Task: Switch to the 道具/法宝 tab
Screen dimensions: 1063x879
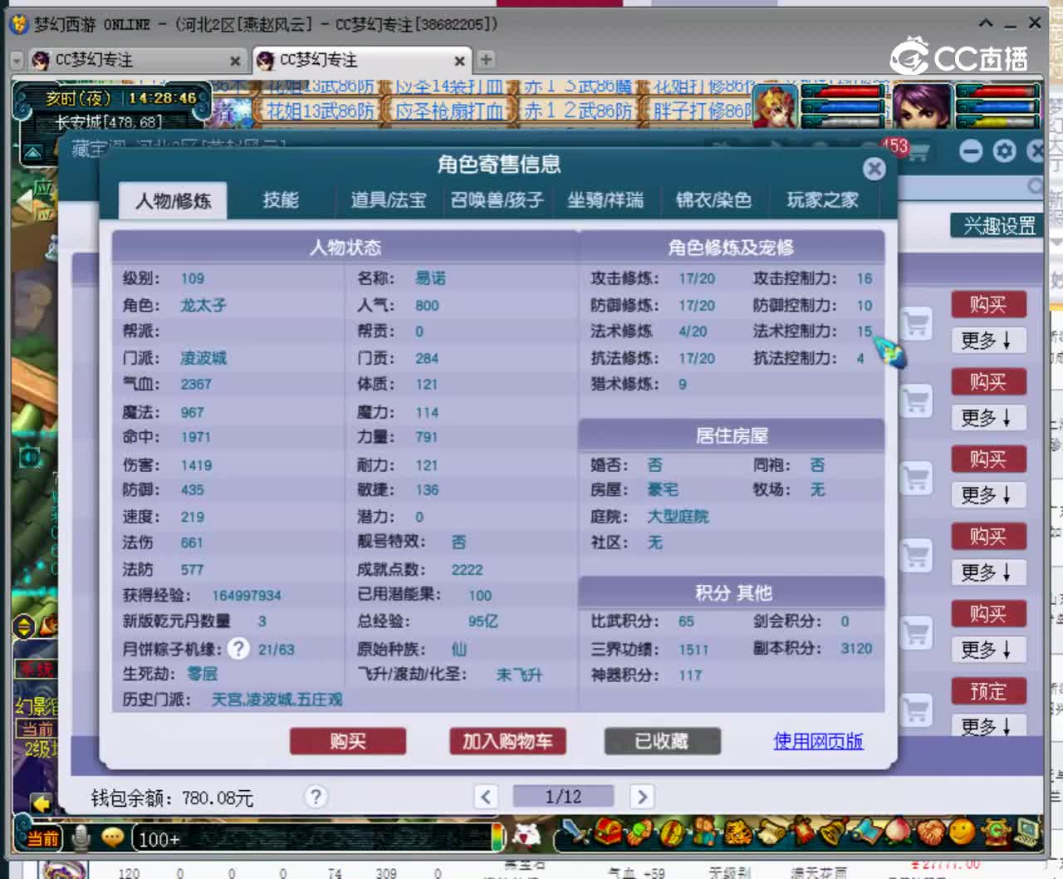Action: tap(388, 199)
